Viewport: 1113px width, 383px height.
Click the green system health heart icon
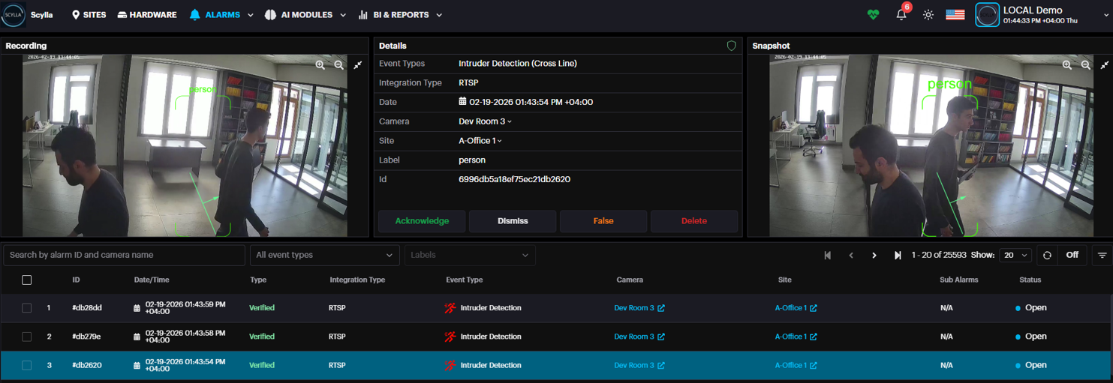[x=873, y=15]
